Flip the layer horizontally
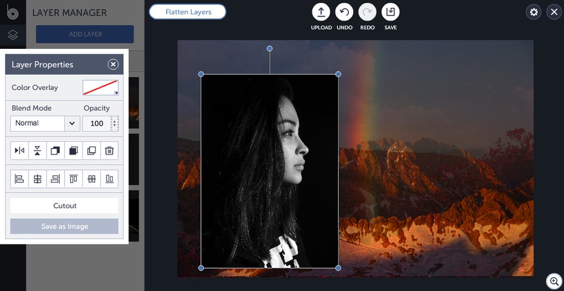The height and width of the screenshot is (291, 564). coord(20,150)
